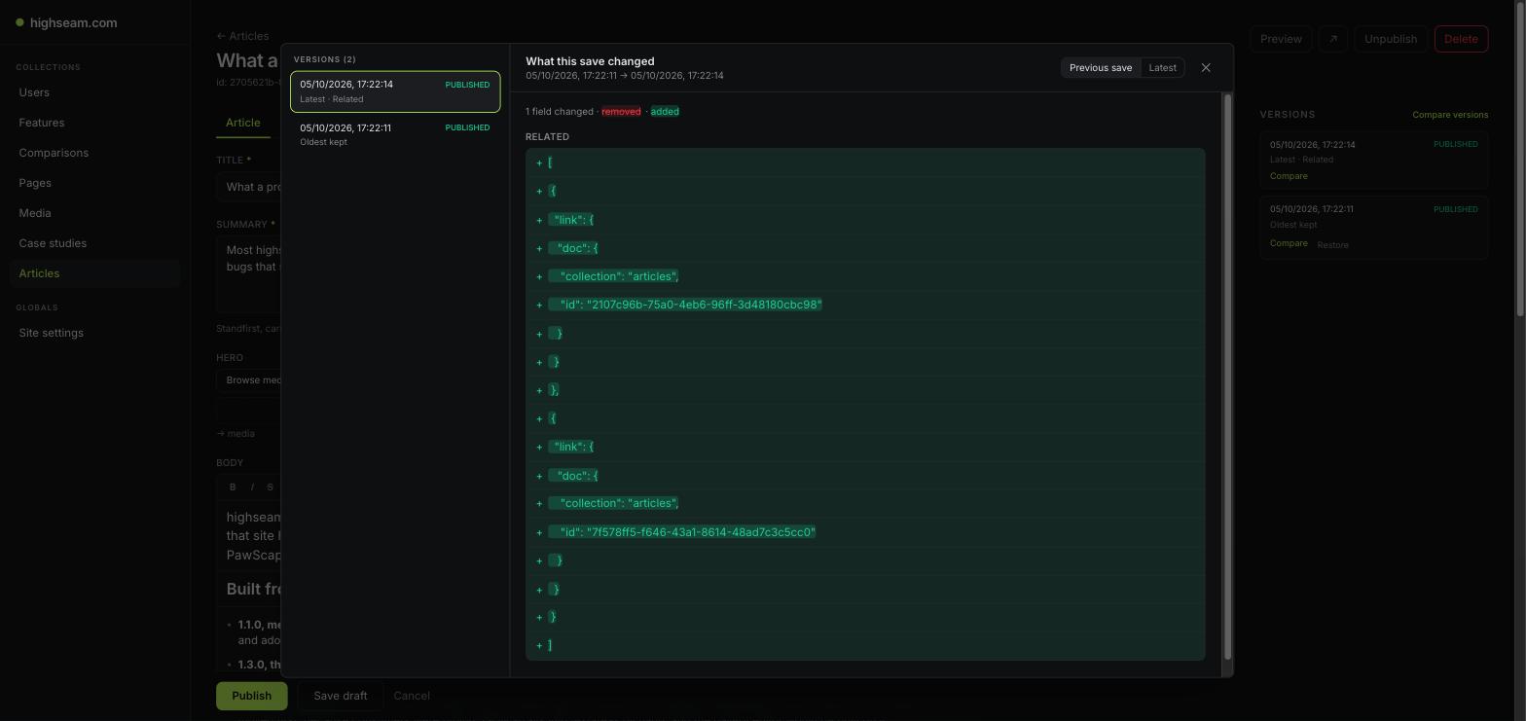The image size is (1526, 721).
Task: Open the Features collection
Action: click(94, 123)
